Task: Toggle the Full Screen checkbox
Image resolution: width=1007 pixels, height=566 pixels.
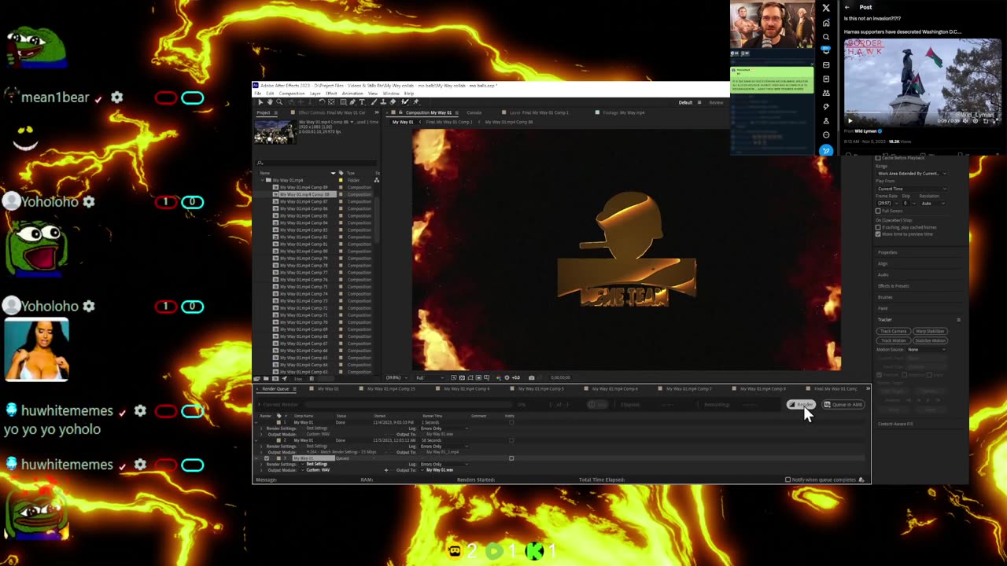Action: tap(878, 211)
